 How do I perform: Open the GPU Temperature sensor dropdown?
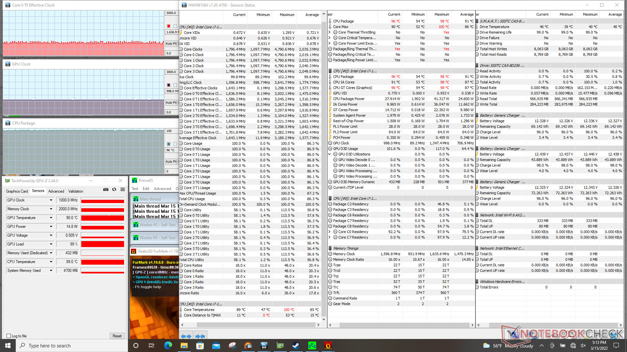[x=51, y=218]
